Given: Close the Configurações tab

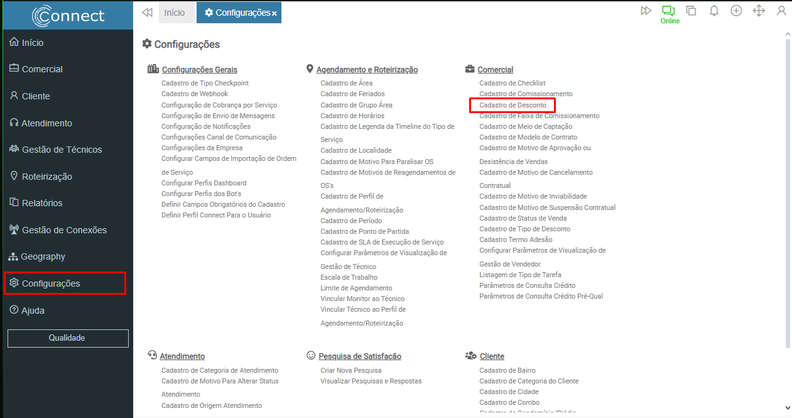Looking at the screenshot, I should (274, 13).
